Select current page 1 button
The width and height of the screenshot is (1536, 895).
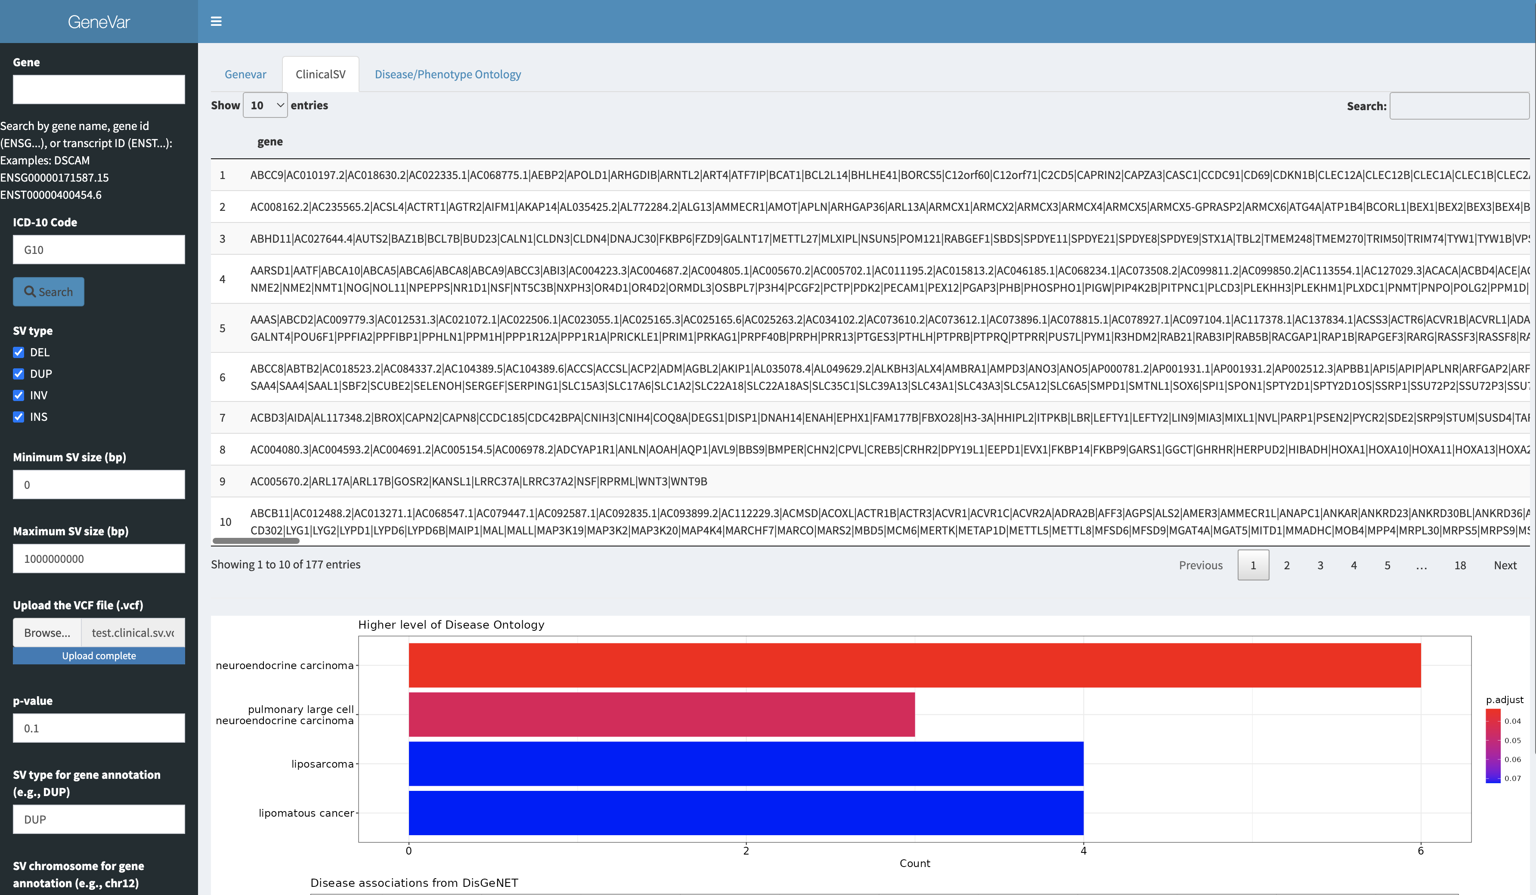pyautogui.click(x=1253, y=565)
